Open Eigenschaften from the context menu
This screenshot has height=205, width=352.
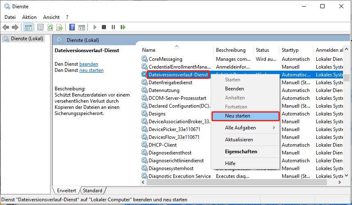click(x=245, y=152)
